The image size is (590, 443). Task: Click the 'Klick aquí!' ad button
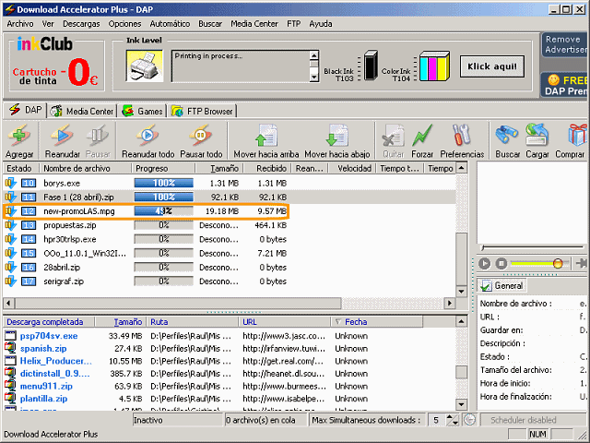(x=491, y=66)
